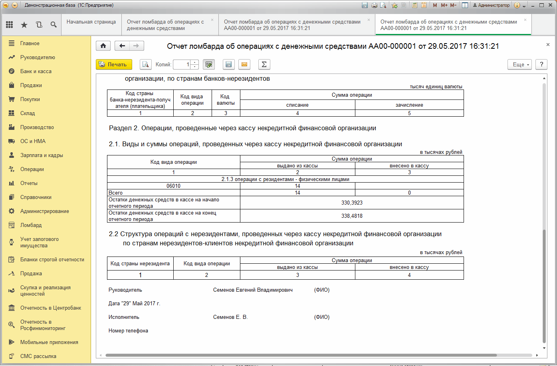Open print preview icon next to Печать
557x366 pixels.
tap(145, 64)
